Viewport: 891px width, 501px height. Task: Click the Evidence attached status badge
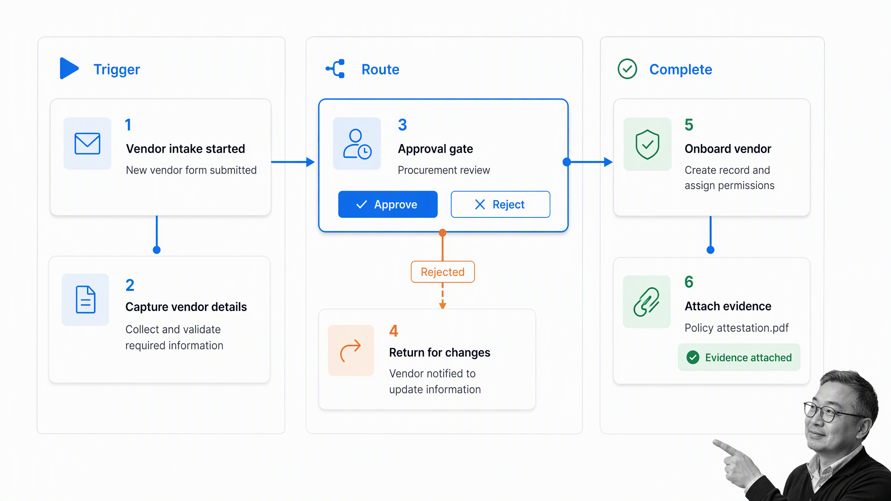click(x=739, y=357)
